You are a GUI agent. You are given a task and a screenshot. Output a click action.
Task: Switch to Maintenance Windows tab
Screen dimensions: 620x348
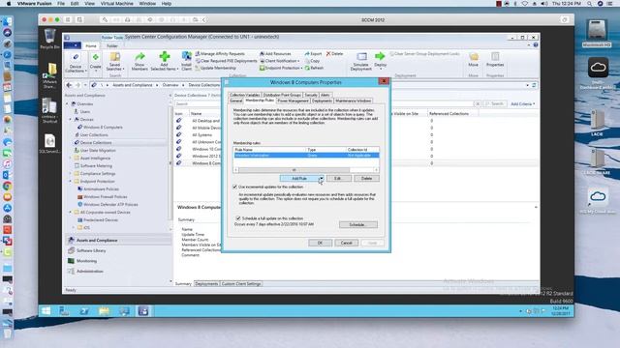[x=353, y=101]
